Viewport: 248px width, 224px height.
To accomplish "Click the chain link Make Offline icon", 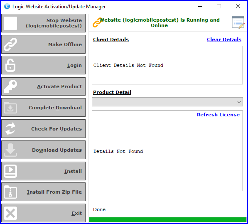I will (10, 44).
